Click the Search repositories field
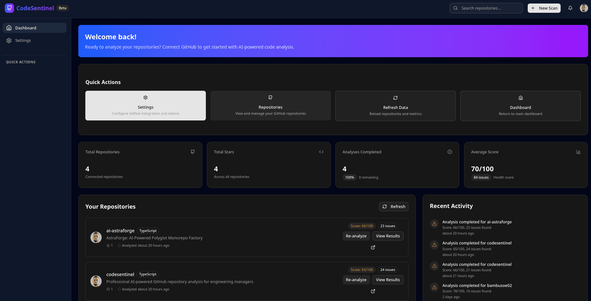 click(x=486, y=8)
